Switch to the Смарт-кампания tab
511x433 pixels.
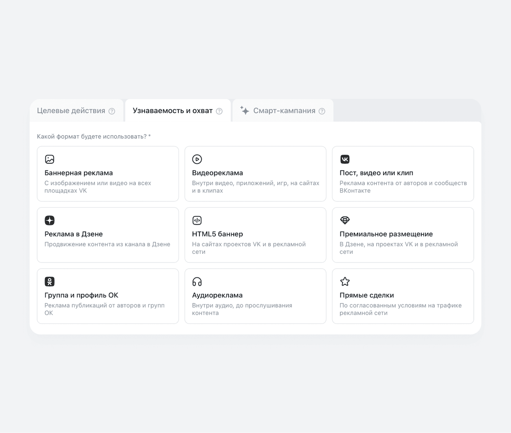pos(284,111)
